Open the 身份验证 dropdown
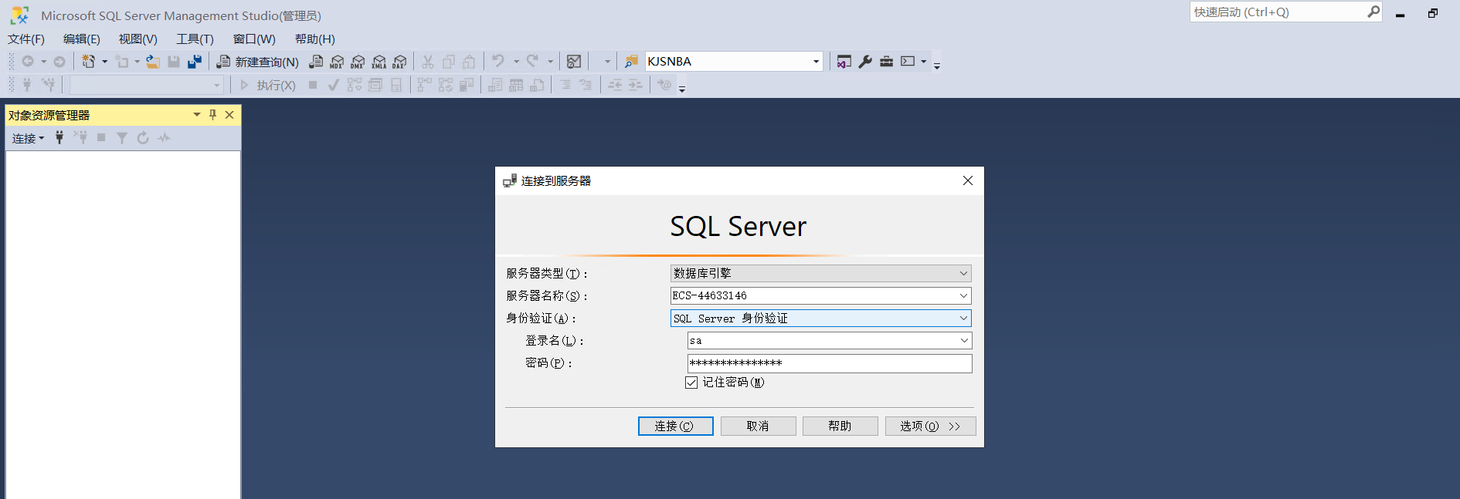 (x=963, y=318)
